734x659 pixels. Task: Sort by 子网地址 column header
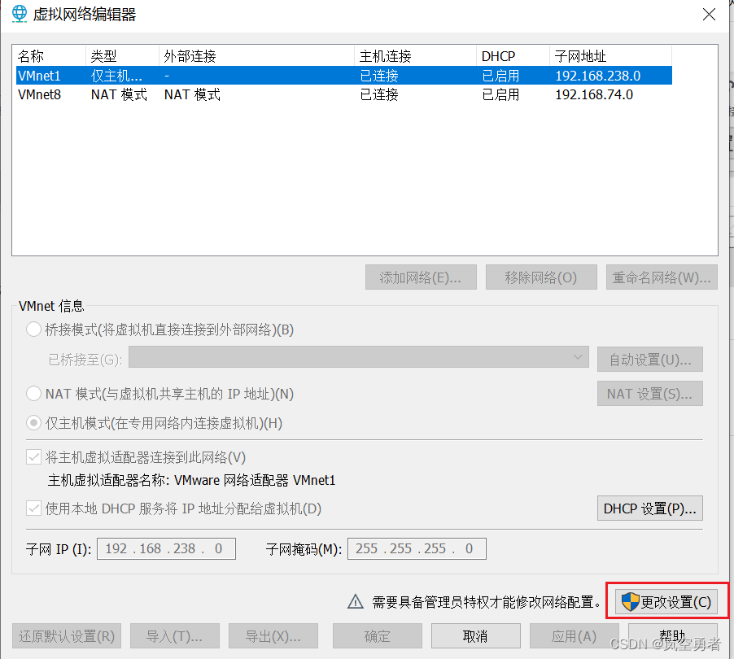point(610,56)
